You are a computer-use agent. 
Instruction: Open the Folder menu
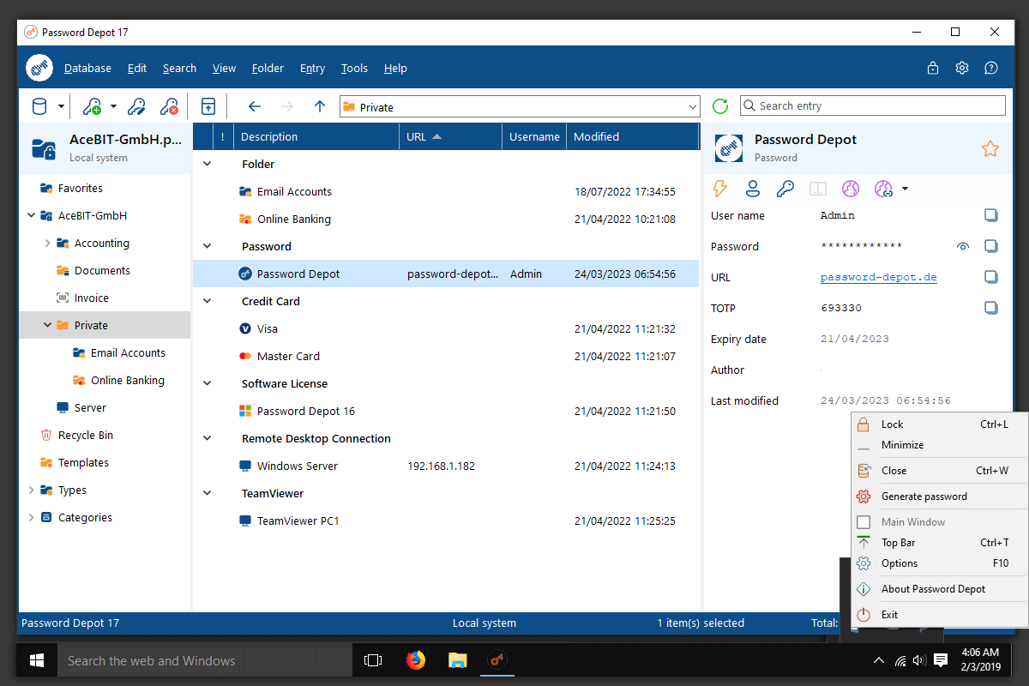(268, 68)
